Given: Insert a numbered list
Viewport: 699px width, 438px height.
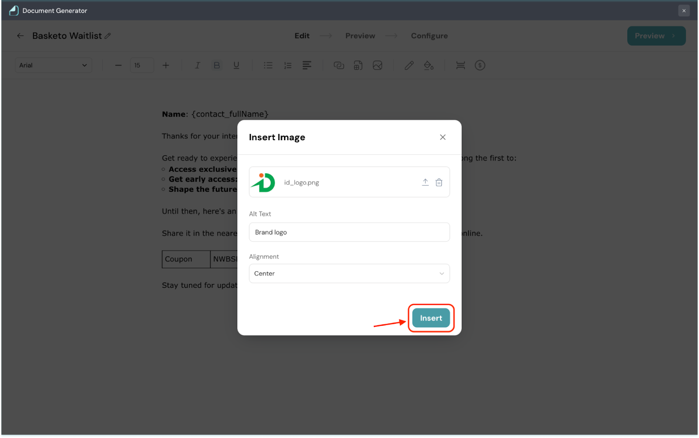Looking at the screenshot, I should [287, 66].
